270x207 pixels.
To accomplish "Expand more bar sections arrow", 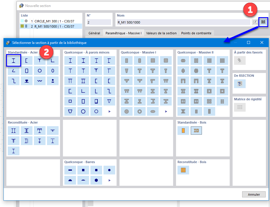I will pos(109,181).
